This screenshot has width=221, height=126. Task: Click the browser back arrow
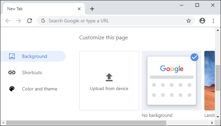pos(8,21)
